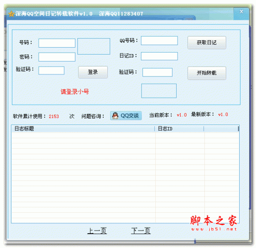Click the repost 验证码 input field
256x248 pixels.
(x=157, y=72)
